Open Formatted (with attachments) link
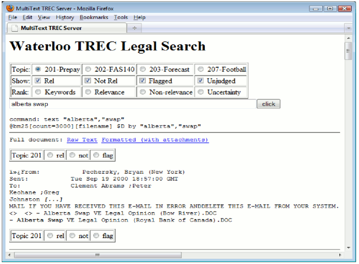 [155, 140]
